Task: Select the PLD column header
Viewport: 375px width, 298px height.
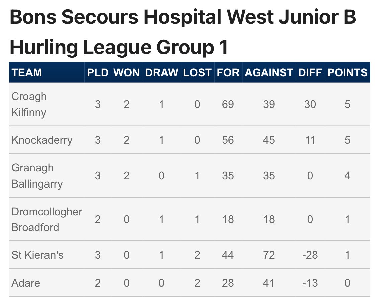Action: (x=98, y=73)
